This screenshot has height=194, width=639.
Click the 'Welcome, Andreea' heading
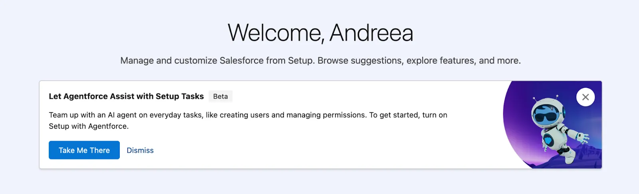(320, 33)
